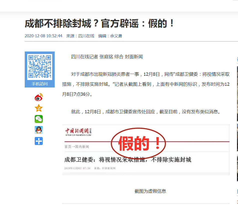Click the 首页→国内新闻 breadcrumb in the image

[77, 146]
